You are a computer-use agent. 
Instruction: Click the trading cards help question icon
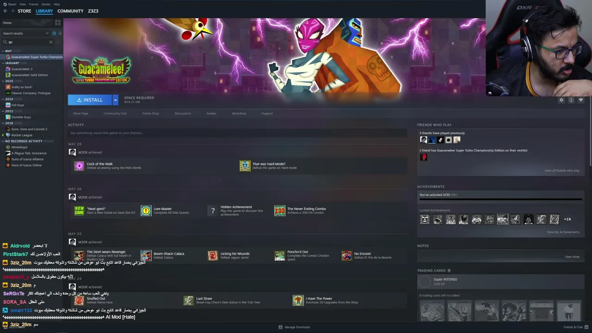click(449, 271)
